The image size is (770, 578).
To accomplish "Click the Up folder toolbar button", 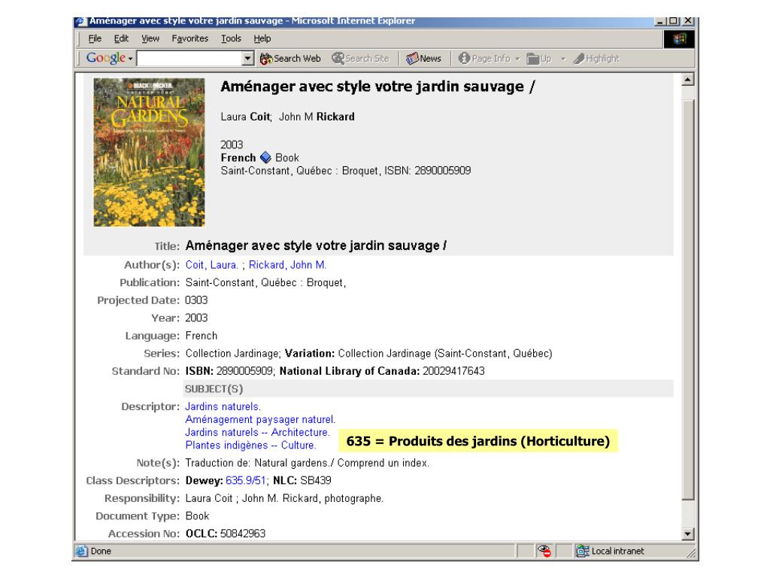I will [x=539, y=59].
